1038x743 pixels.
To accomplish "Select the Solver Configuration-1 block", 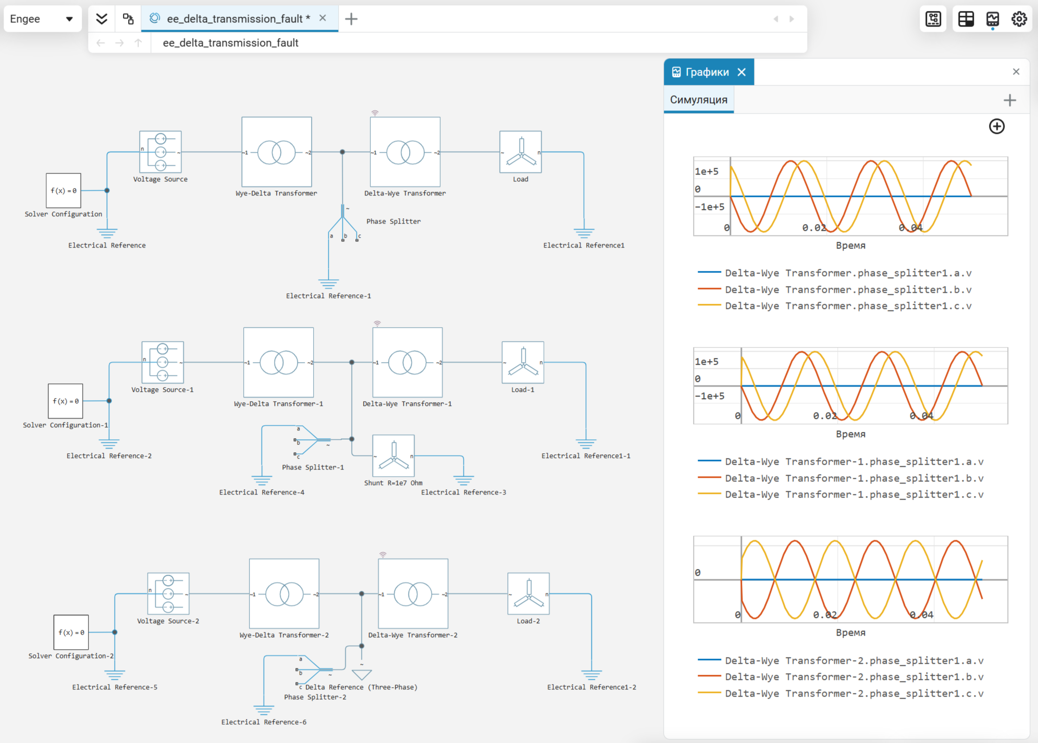I will [66, 401].
